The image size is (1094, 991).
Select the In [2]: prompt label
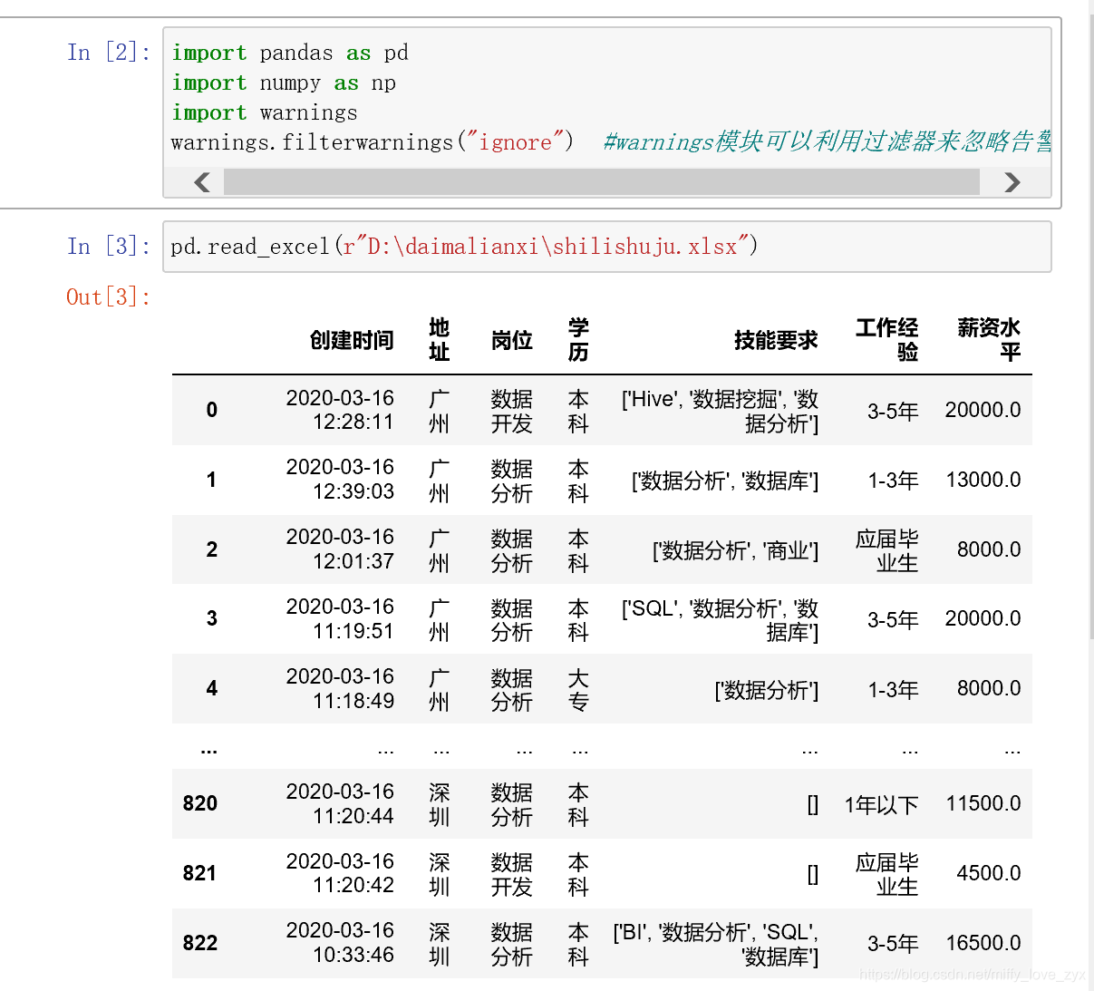108,53
